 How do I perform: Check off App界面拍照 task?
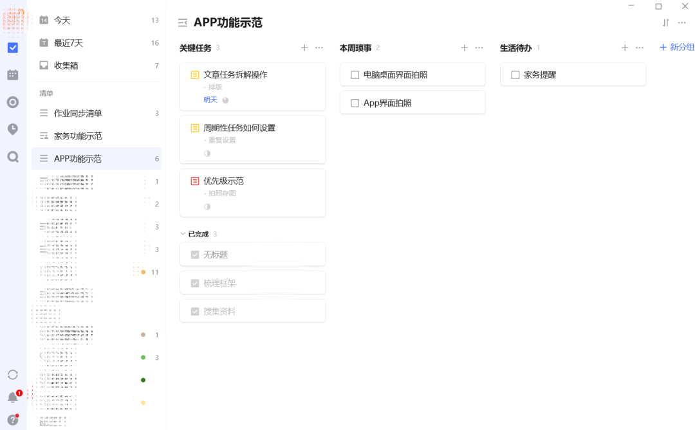pos(355,103)
